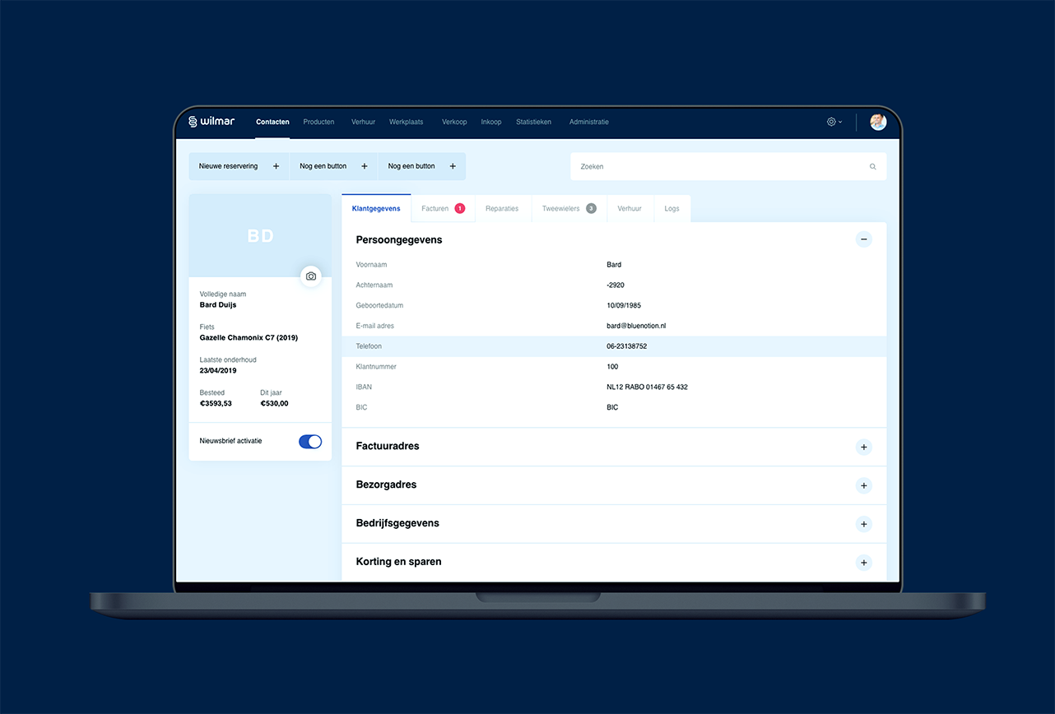The width and height of the screenshot is (1055, 714).
Task: Click the Wilmar logo icon
Action: 193,122
